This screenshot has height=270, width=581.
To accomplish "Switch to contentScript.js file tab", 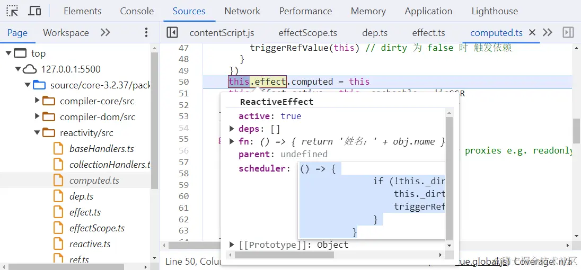I will click(222, 33).
